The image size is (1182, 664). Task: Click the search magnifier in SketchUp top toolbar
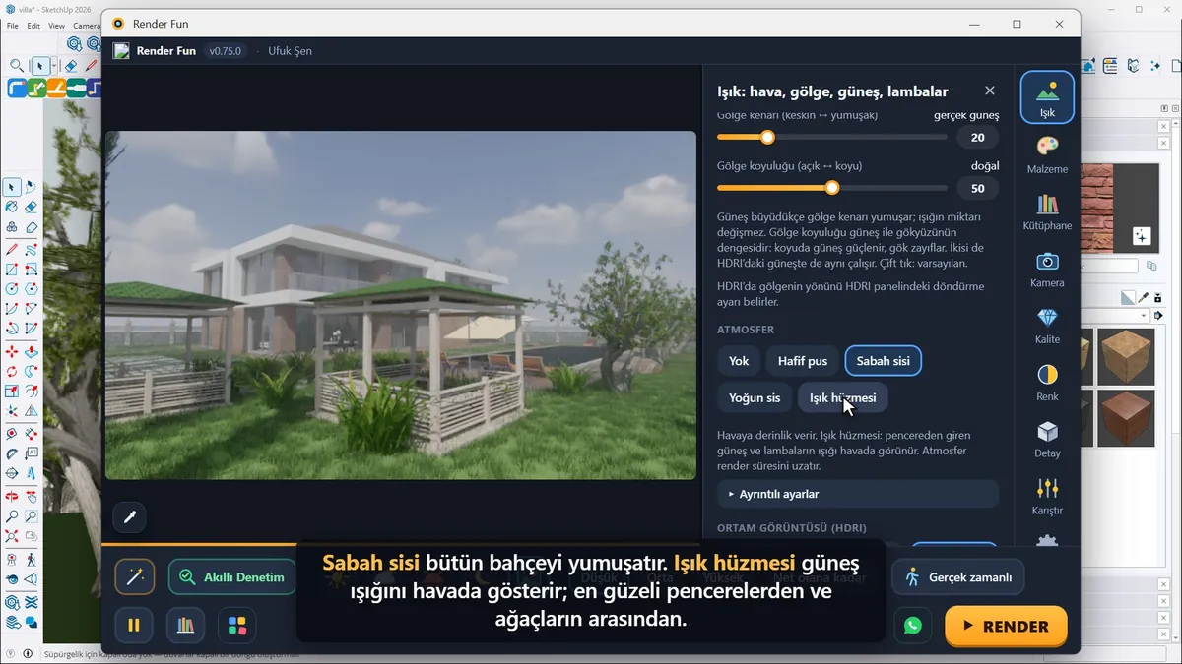point(17,66)
